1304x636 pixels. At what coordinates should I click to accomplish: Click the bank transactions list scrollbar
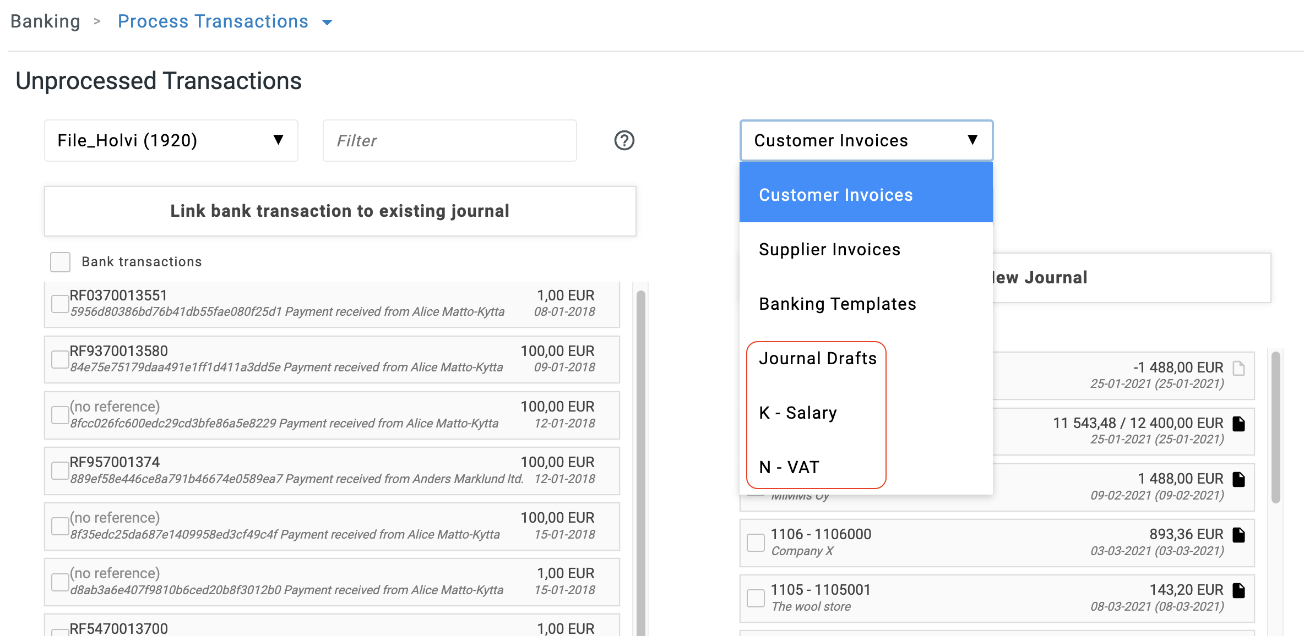coord(640,440)
